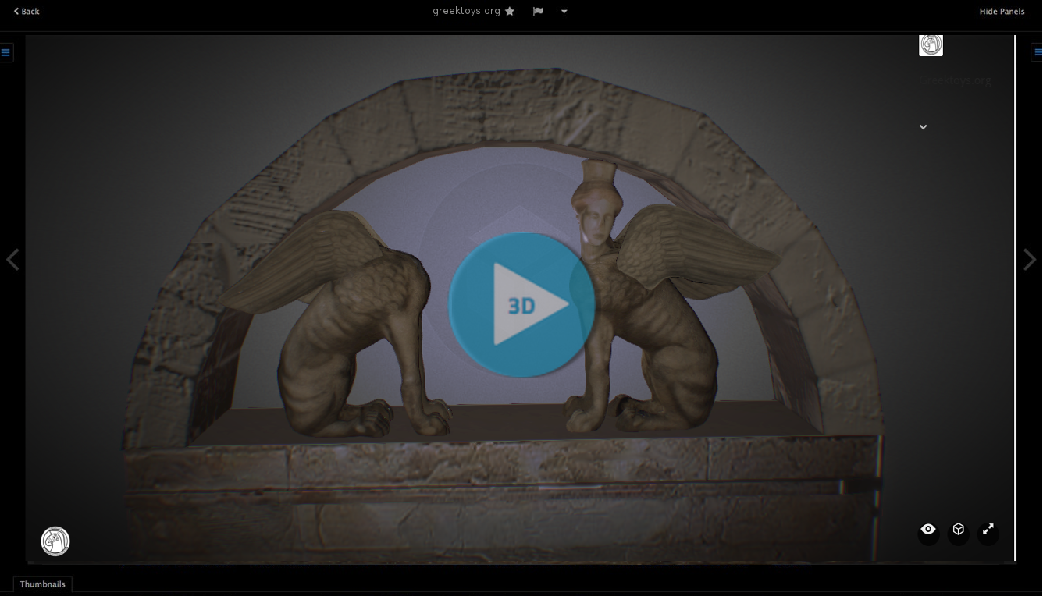
Task: Open the left side panel menu icon
Action: tap(5, 53)
